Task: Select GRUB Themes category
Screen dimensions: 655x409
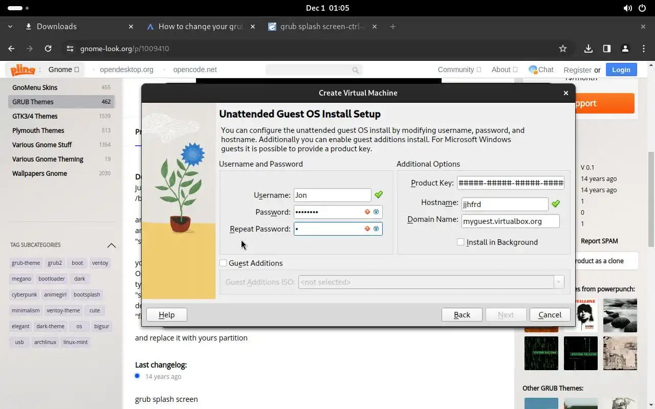Action: click(61, 102)
